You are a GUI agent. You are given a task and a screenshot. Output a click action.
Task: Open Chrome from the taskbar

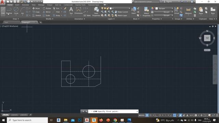pos(115,120)
